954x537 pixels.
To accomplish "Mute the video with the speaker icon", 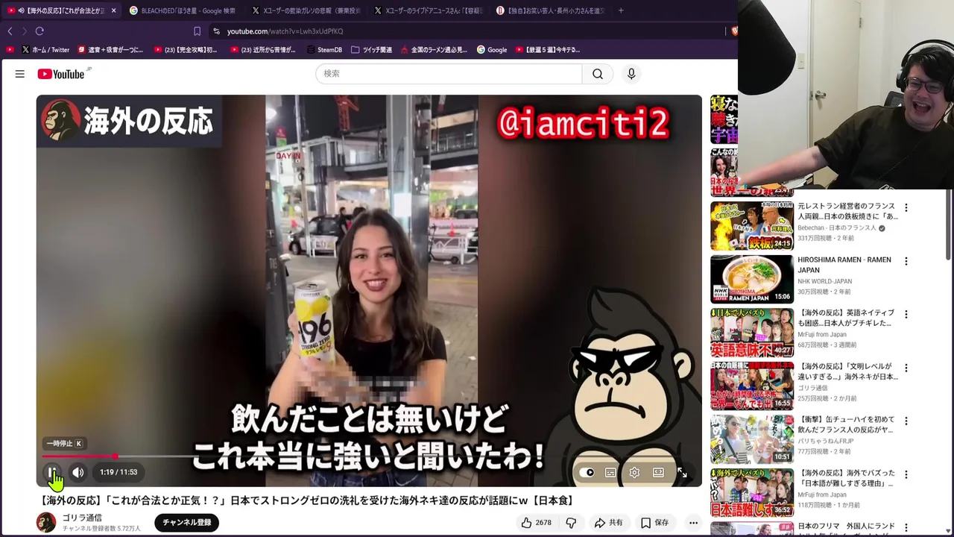I will pyautogui.click(x=78, y=472).
